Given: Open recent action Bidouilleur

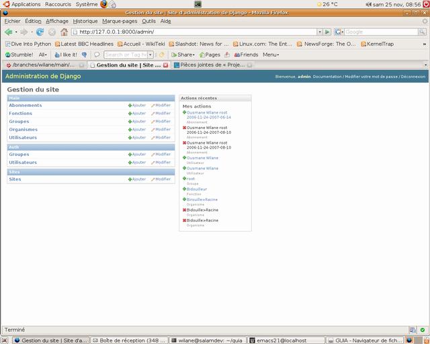Looking at the screenshot, I should 197,189.
